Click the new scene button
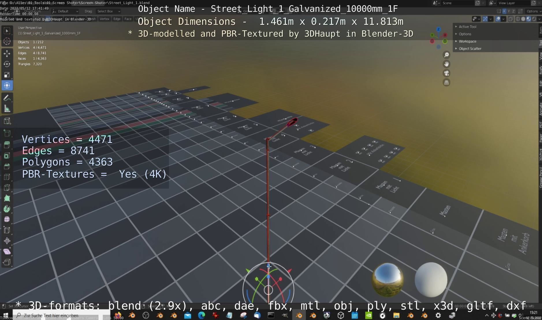Viewport: 542px width, 320px height. [x=478, y=3]
